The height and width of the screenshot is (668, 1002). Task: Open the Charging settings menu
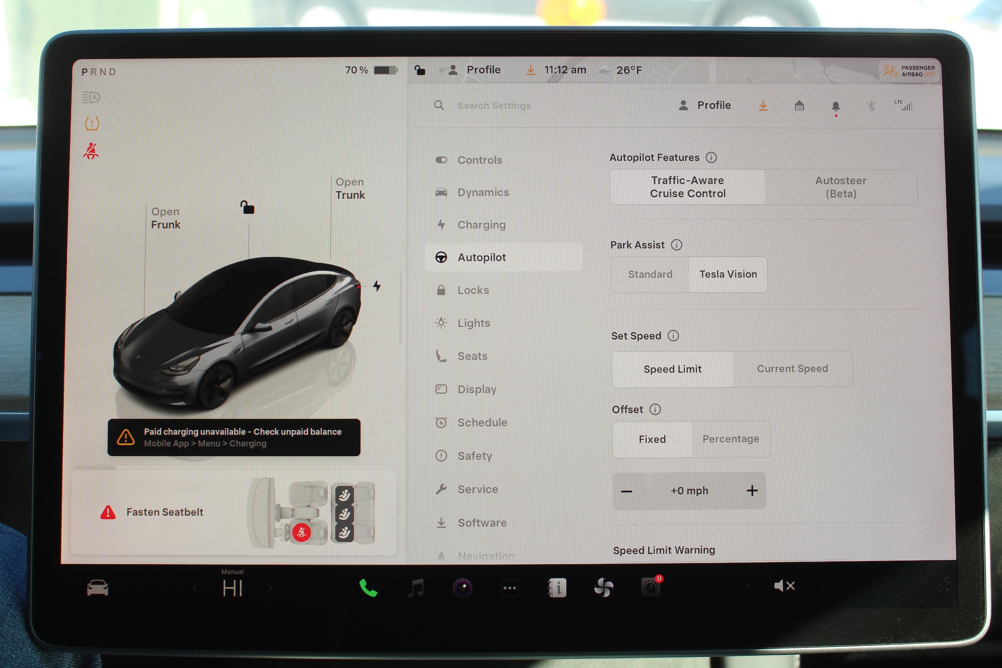click(x=481, y=225)
